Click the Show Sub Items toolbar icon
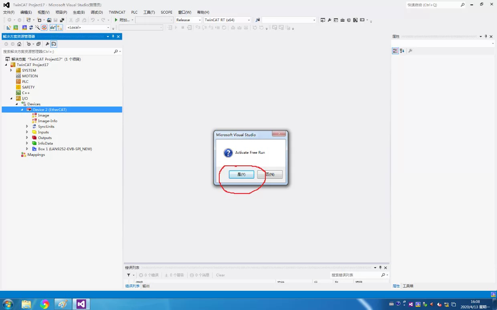The width and height of the screenshot is (497, 310). (x=59, y=28)
